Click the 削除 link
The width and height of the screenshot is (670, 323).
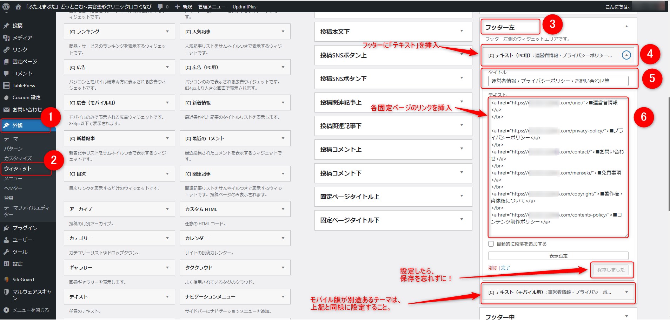493,268
